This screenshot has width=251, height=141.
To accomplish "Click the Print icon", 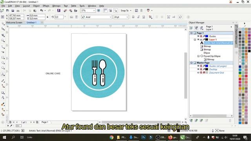I will (x=18, y=11).
